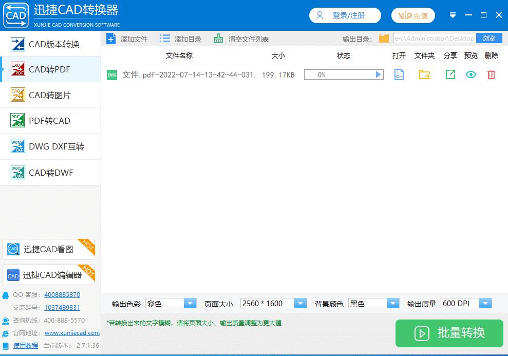The width and height of the screenshot is (508, 356).
Task: Click the green 分享 share icon
Action: point(450,74)
